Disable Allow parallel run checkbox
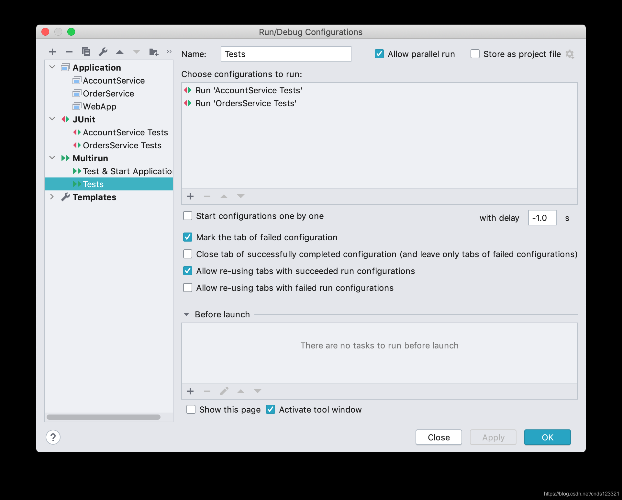 coord(379,54)
